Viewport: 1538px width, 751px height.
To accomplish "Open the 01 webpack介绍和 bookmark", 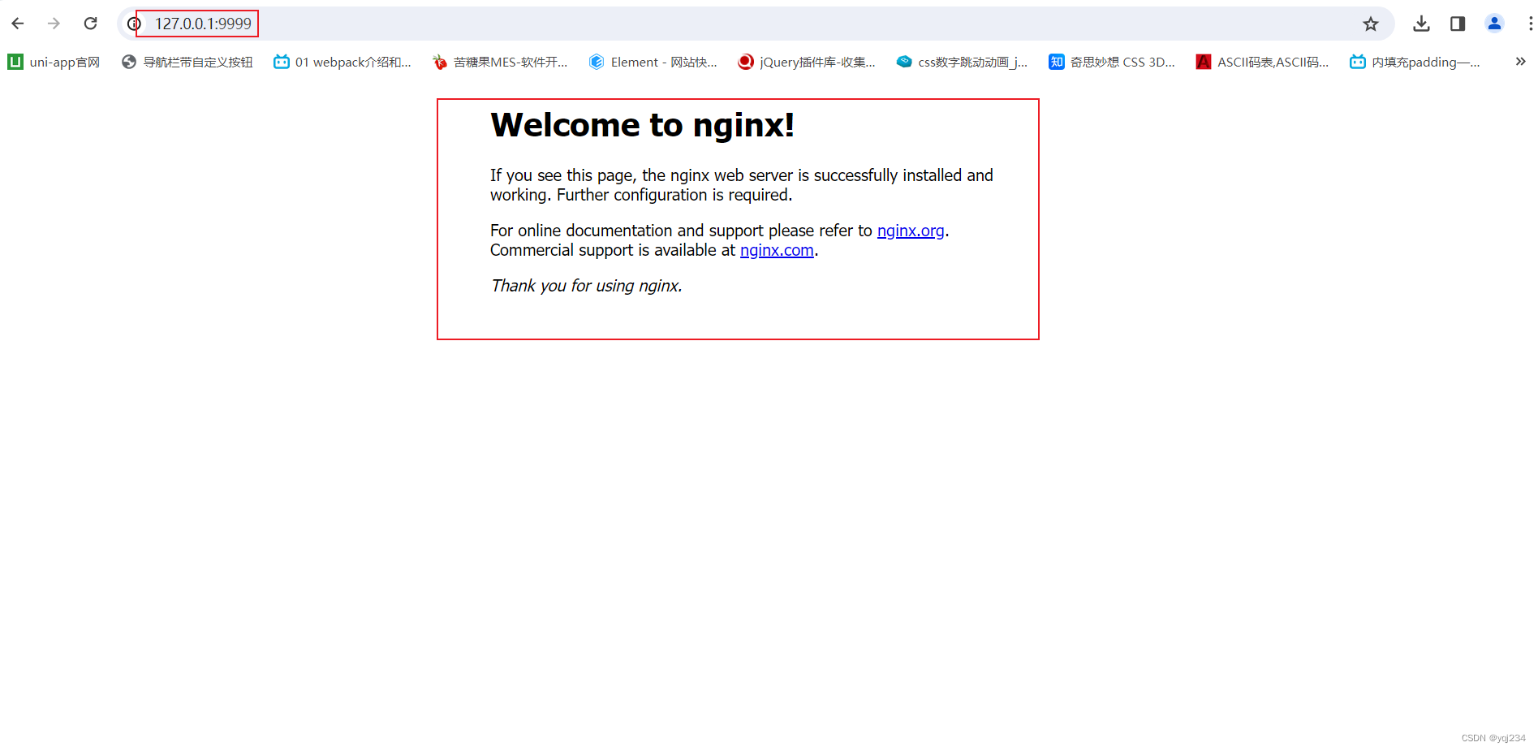I will coord(342,62).
